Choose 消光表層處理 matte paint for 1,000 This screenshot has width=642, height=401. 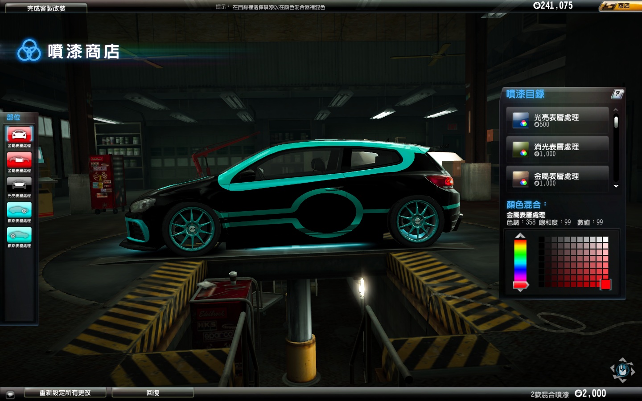tap(557, 150)
